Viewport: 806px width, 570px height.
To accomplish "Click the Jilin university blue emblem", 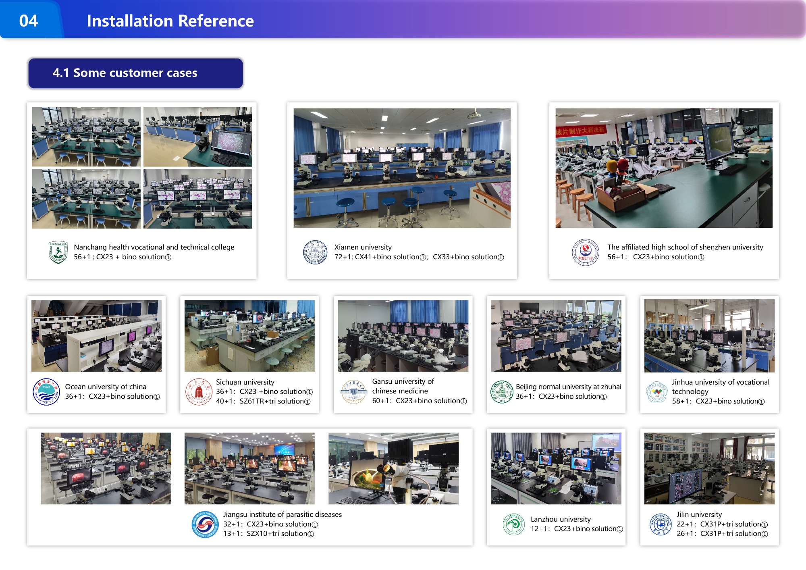I will tap(661, 524).
